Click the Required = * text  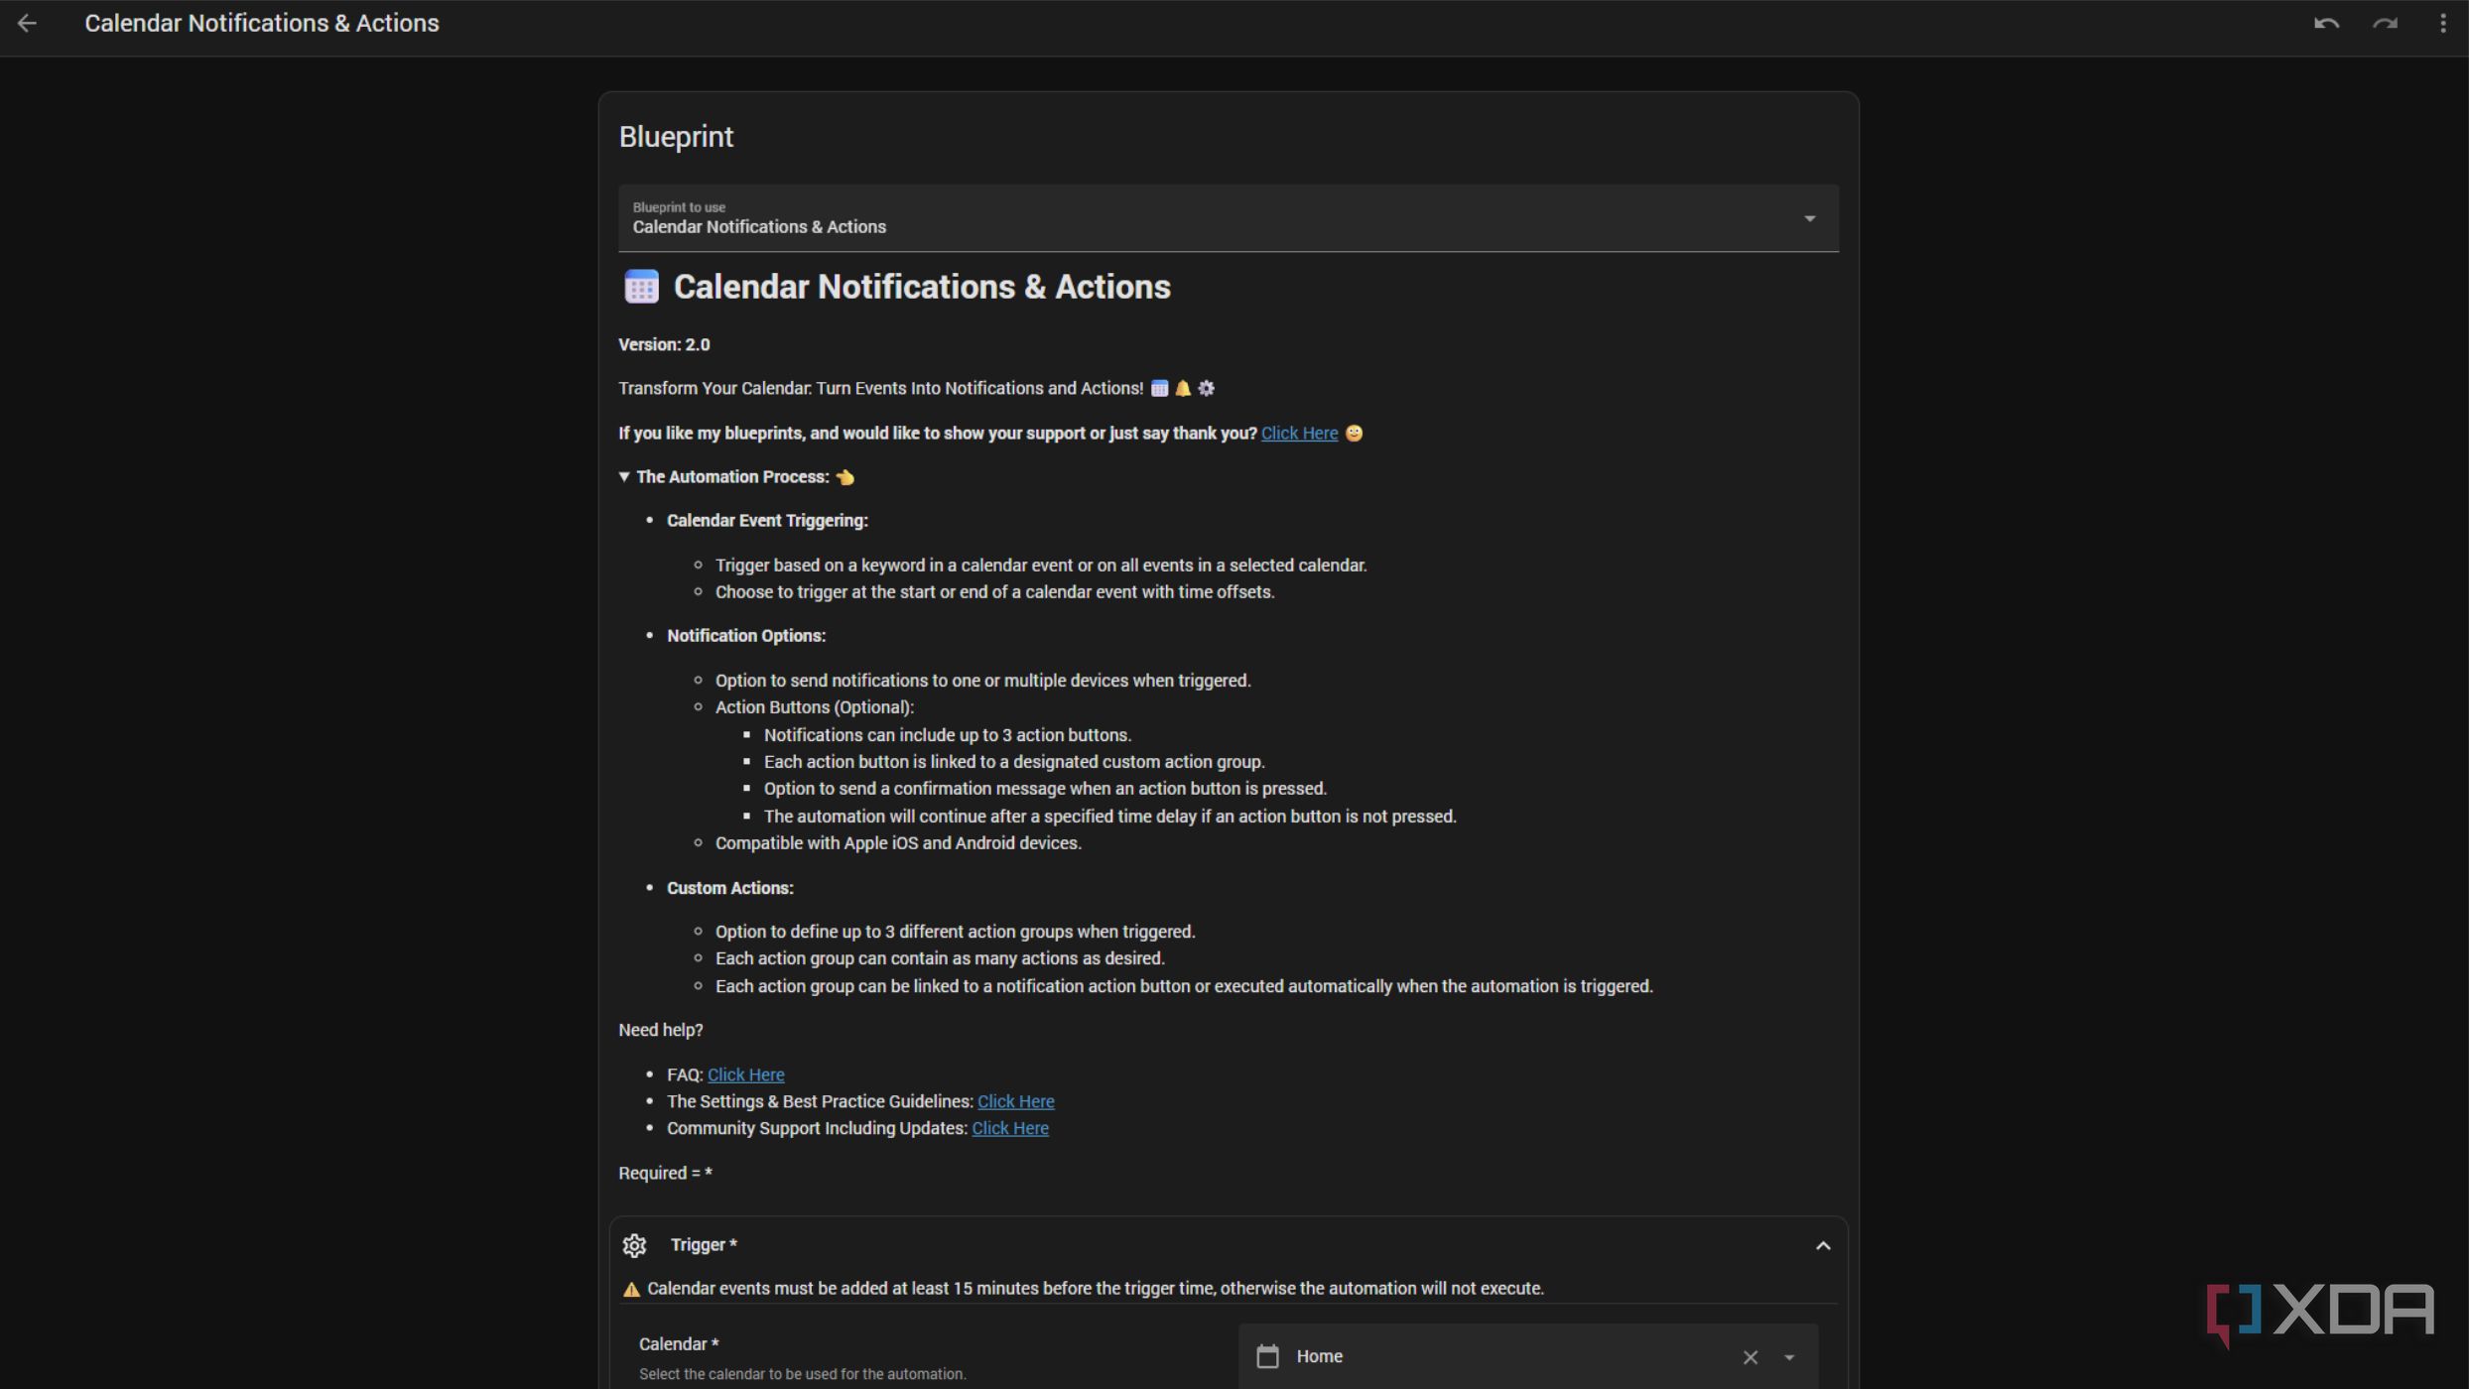point(665,1174)
